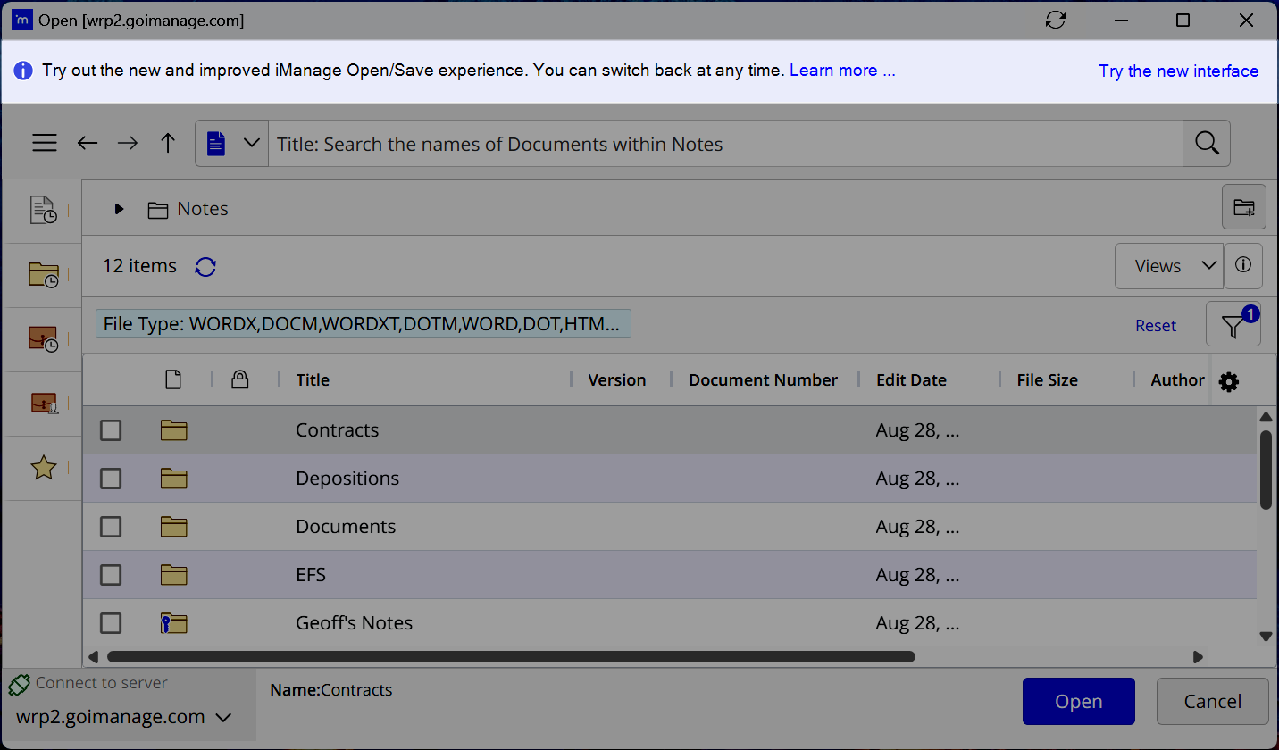Open My Matters in the sidebar
1279x750 pixels.
click(x=43, y=403)
